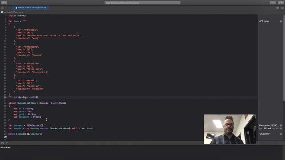
Task: Click the unicorn console output
Action: [5, 147]
